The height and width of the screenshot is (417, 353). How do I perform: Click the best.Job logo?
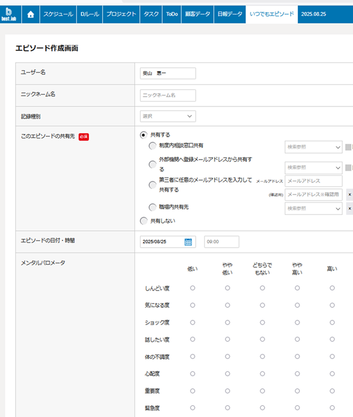click(10, 14)
